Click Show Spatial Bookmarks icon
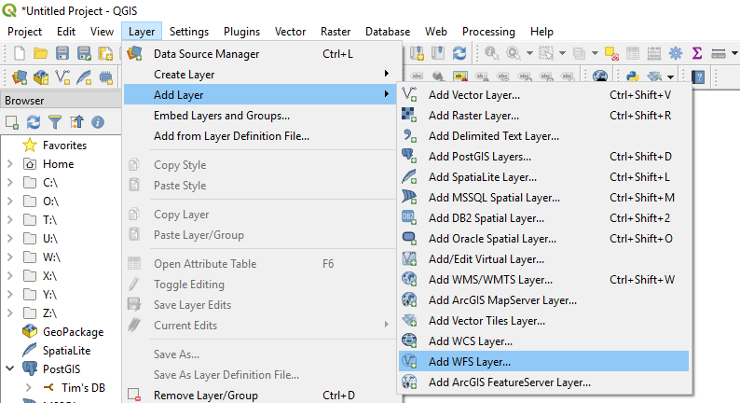740x403 pixels. point(438,53)
